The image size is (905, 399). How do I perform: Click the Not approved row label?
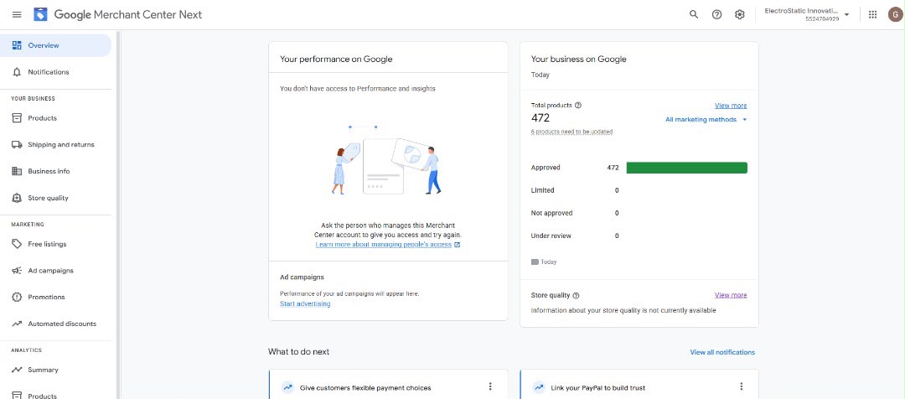[x=551, y=213]
